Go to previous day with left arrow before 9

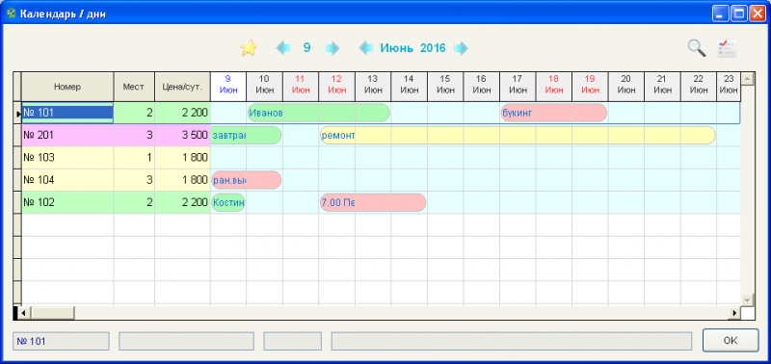click(x=283, y=48)
